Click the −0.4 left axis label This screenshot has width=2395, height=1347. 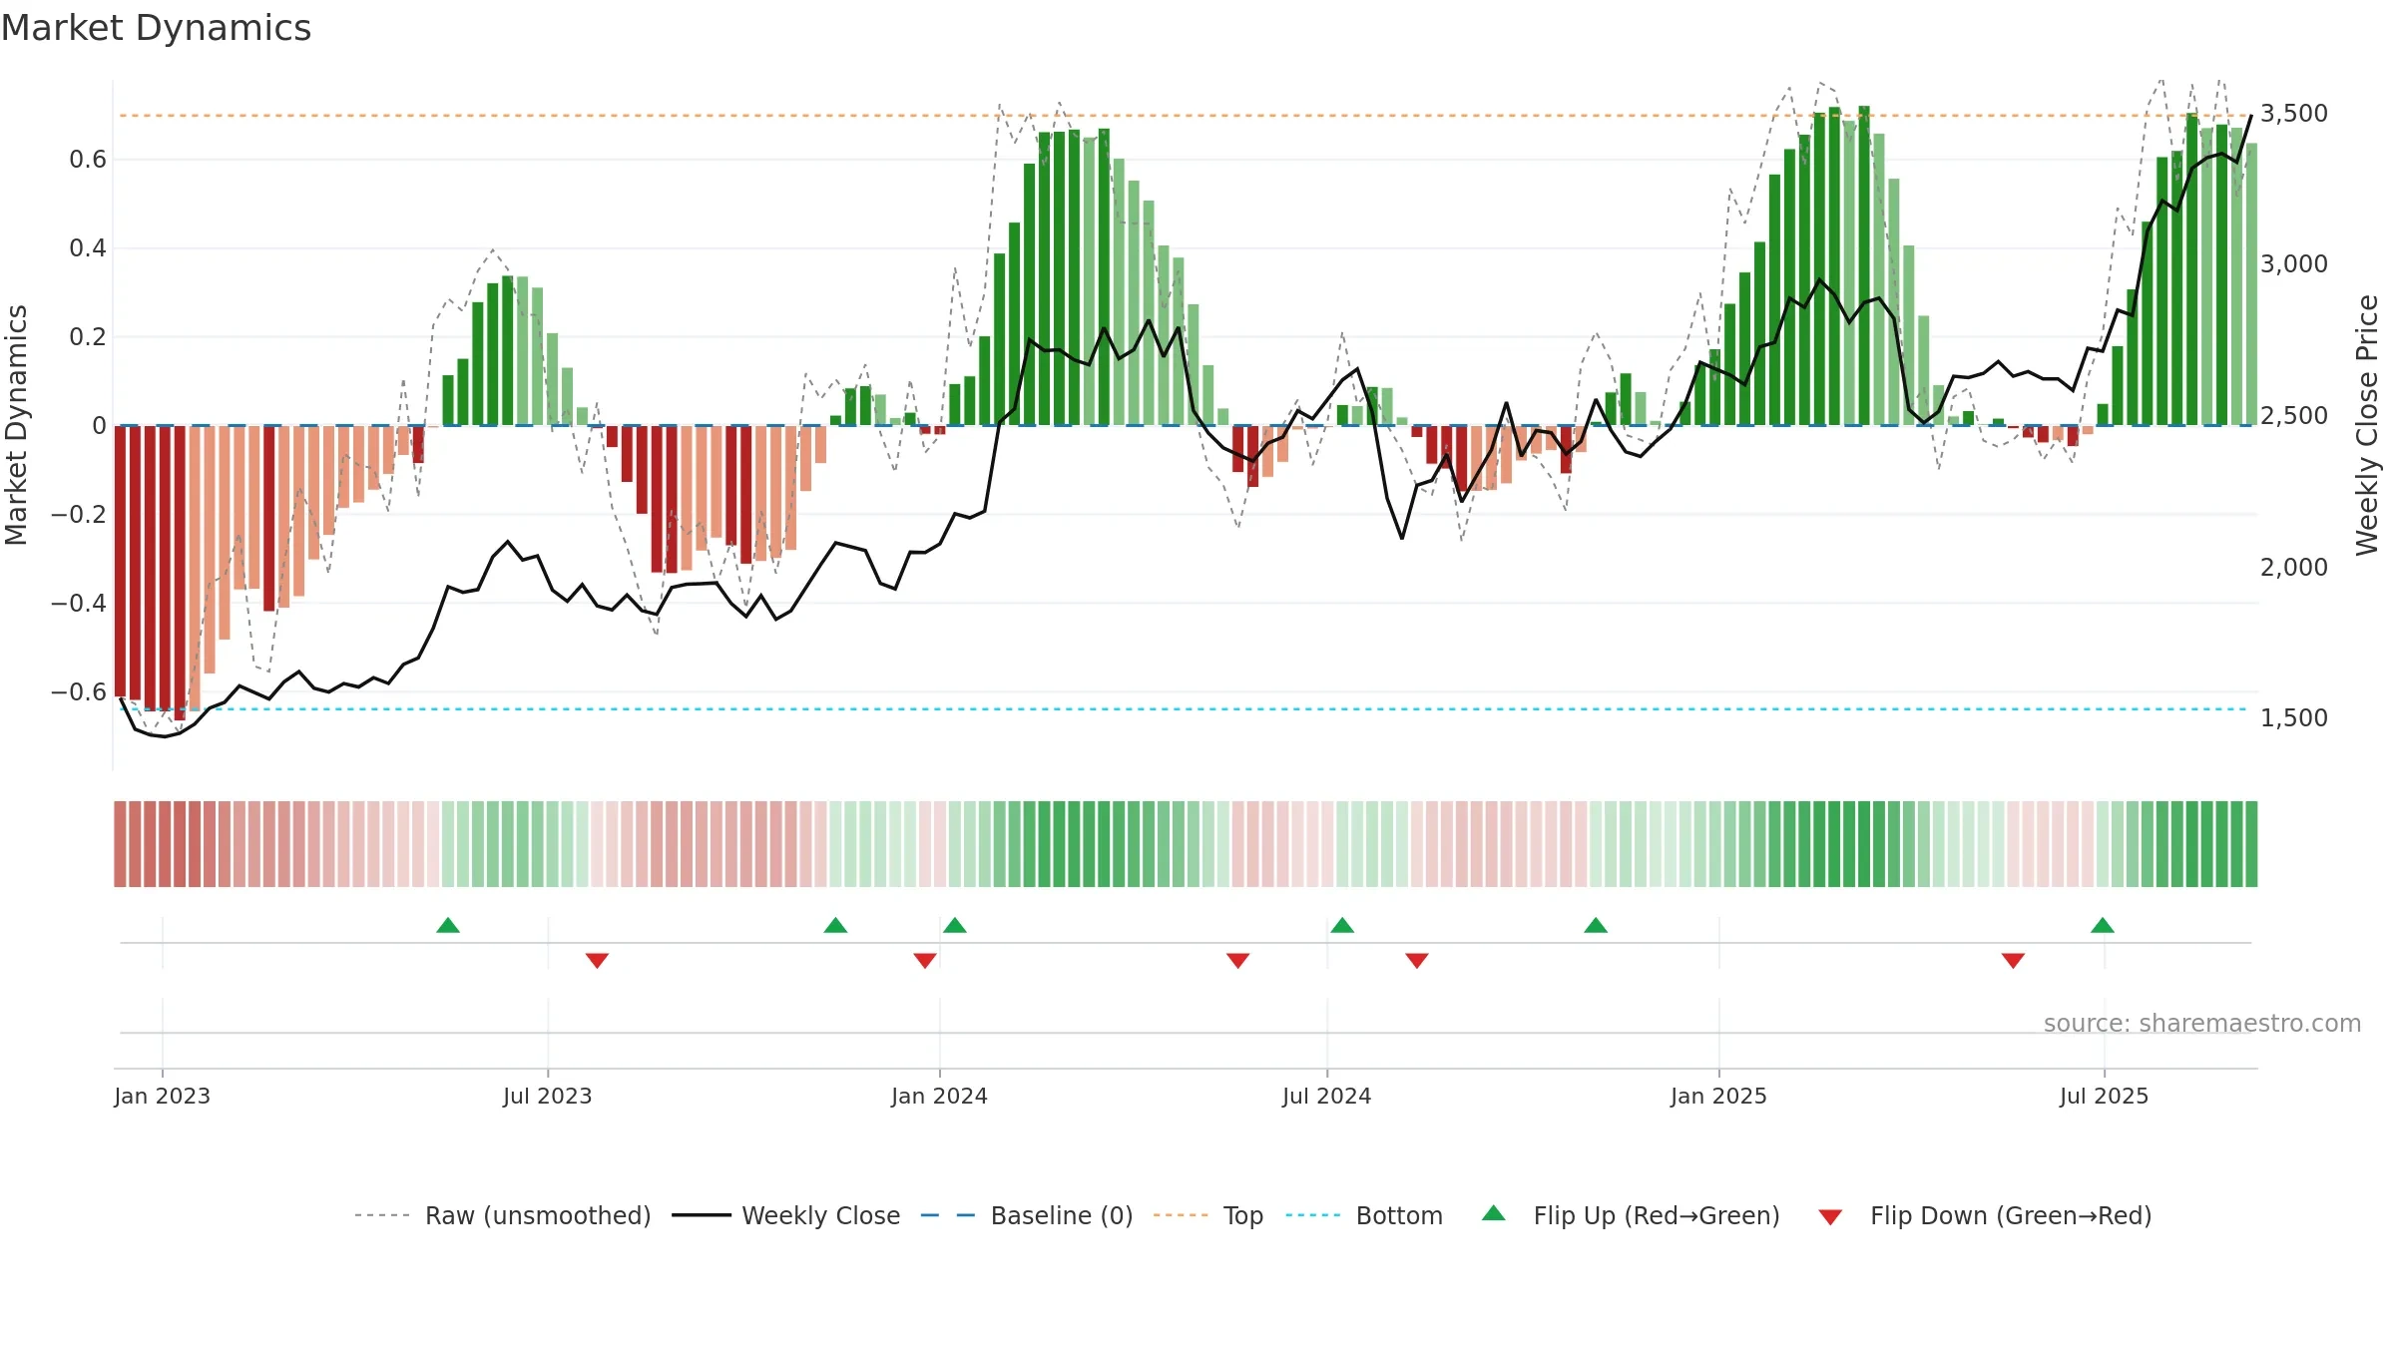[x=79, y=603]
